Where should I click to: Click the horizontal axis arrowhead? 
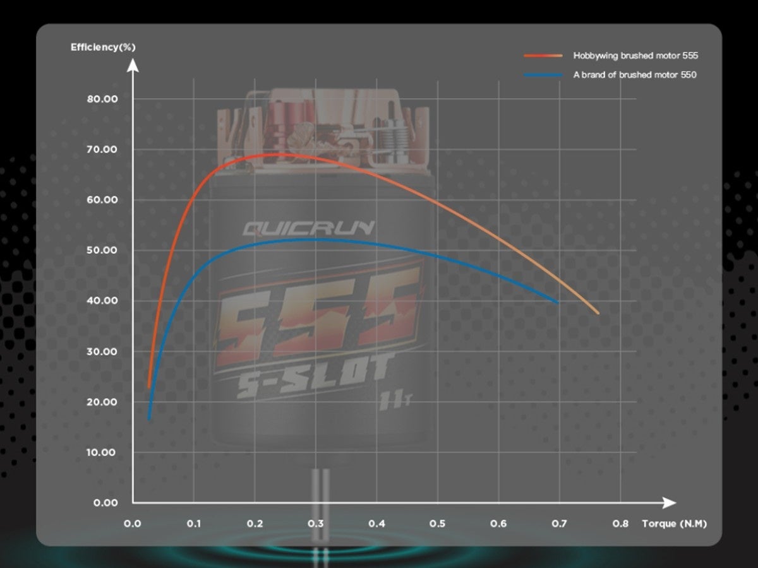(670, 503)
